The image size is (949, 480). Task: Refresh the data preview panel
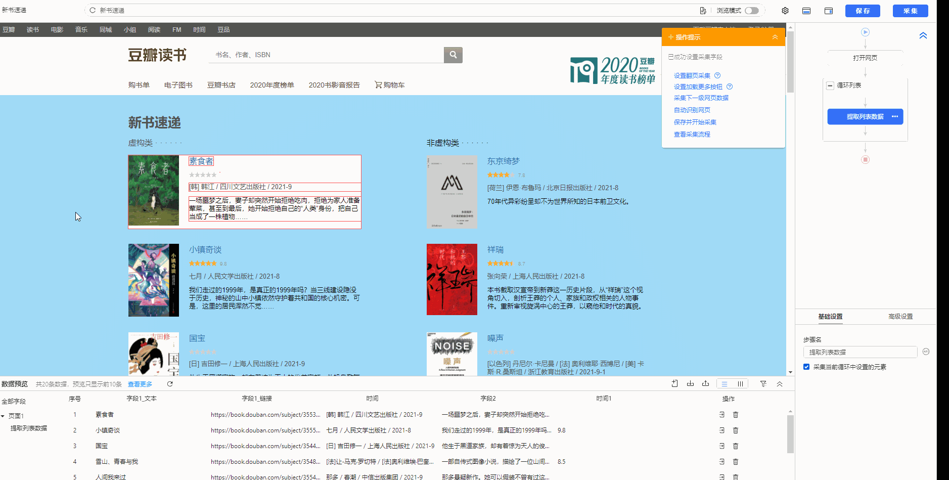tap(170, 384)
